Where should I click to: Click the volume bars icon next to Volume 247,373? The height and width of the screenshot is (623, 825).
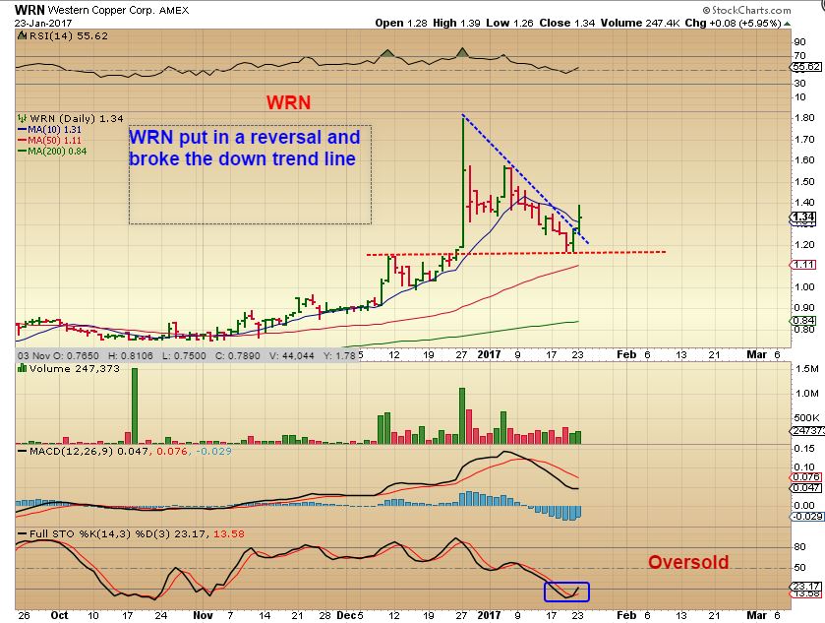(x=22, y=369)
